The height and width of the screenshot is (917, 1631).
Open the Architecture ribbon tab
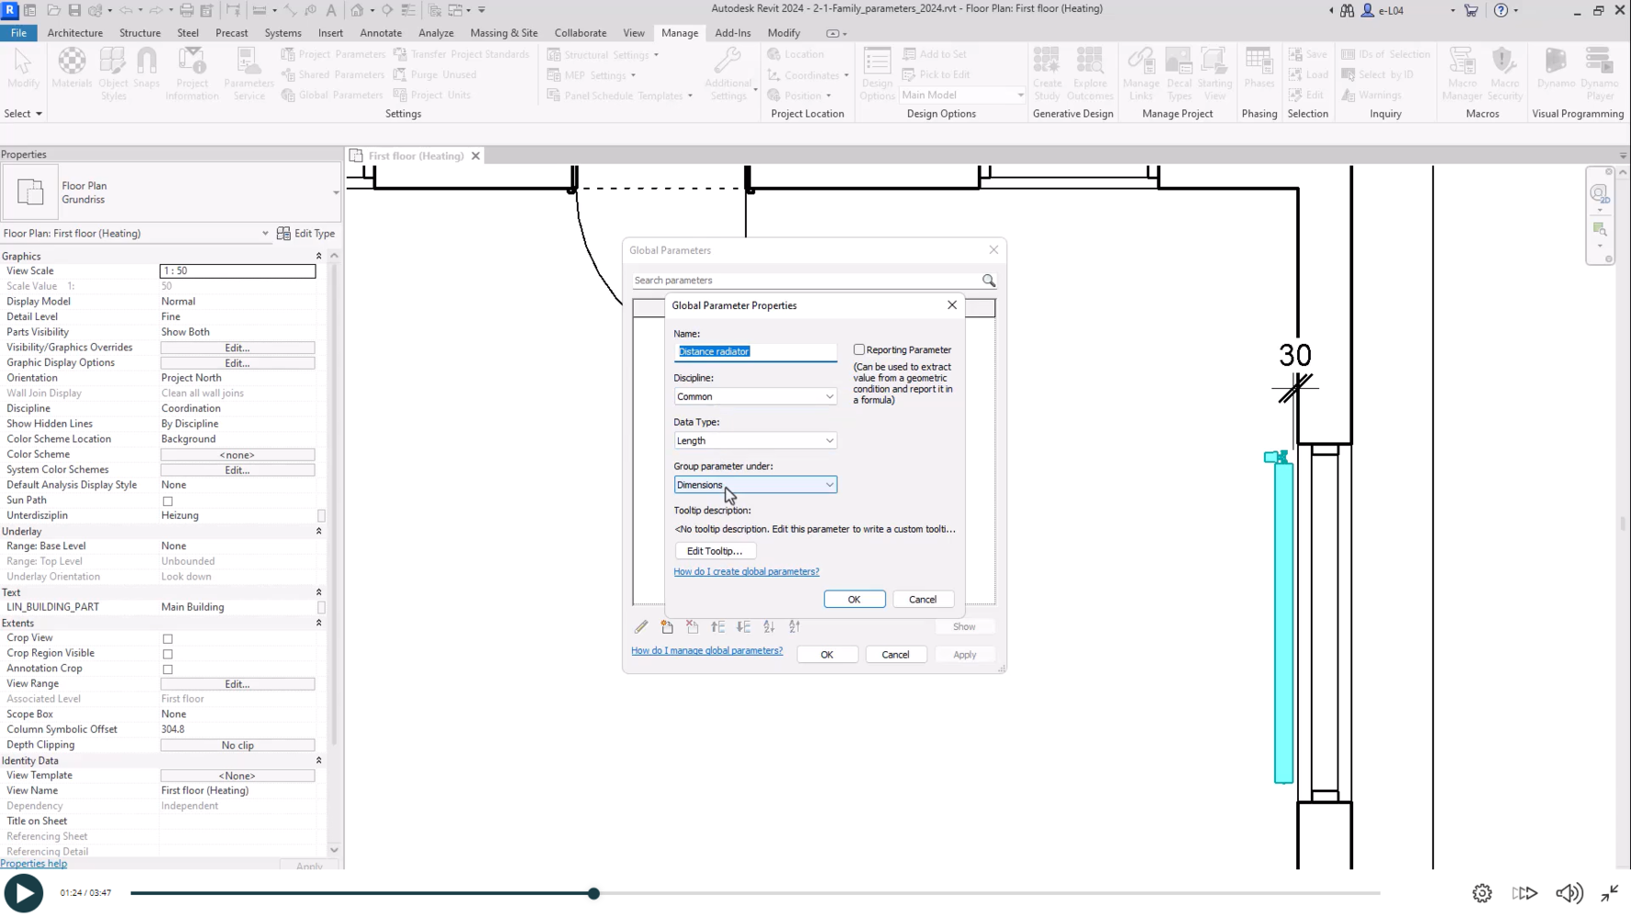(x=74, y=33)
